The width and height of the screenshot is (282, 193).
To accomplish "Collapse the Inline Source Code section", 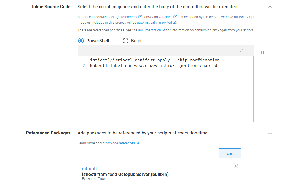I will tap(270, 7).
